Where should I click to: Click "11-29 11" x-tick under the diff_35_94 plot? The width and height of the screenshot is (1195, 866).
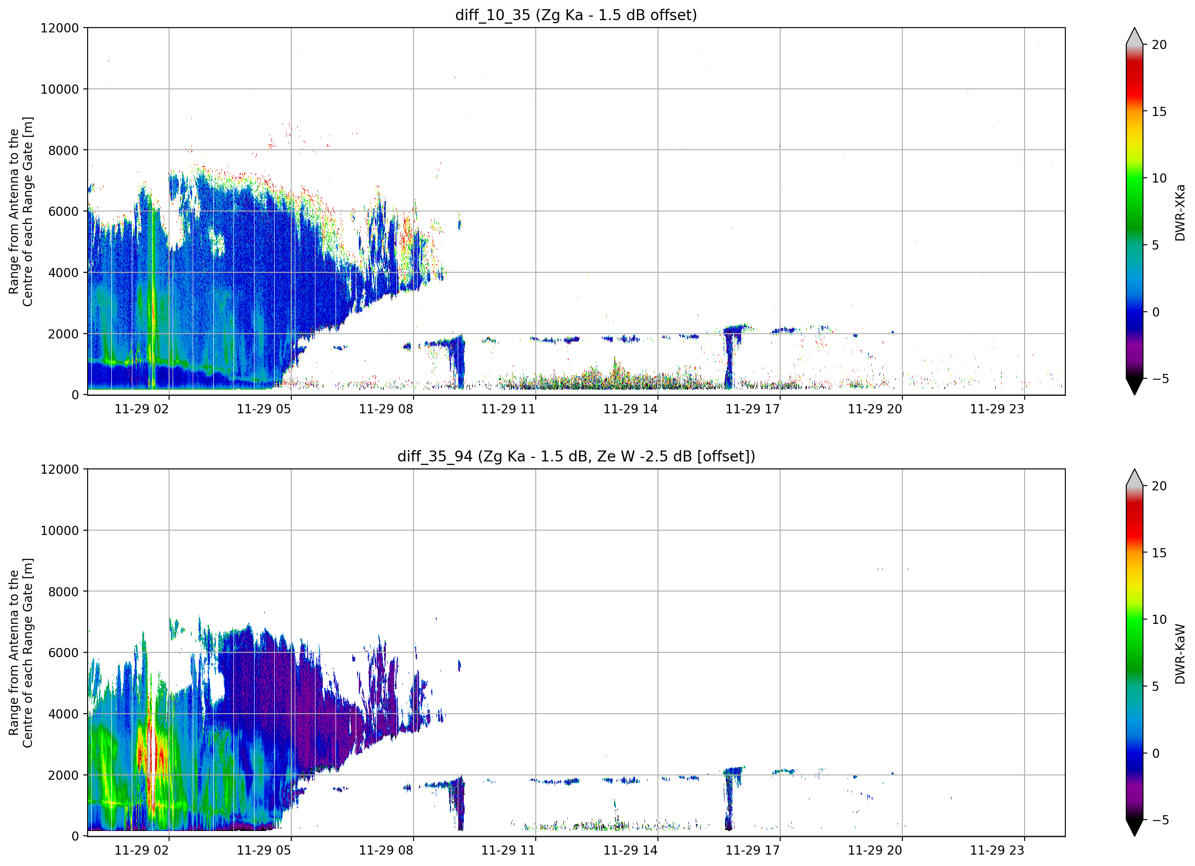coord(509,850)
